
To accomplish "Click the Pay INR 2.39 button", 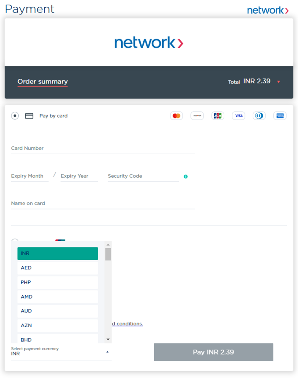I will [213, 352].
